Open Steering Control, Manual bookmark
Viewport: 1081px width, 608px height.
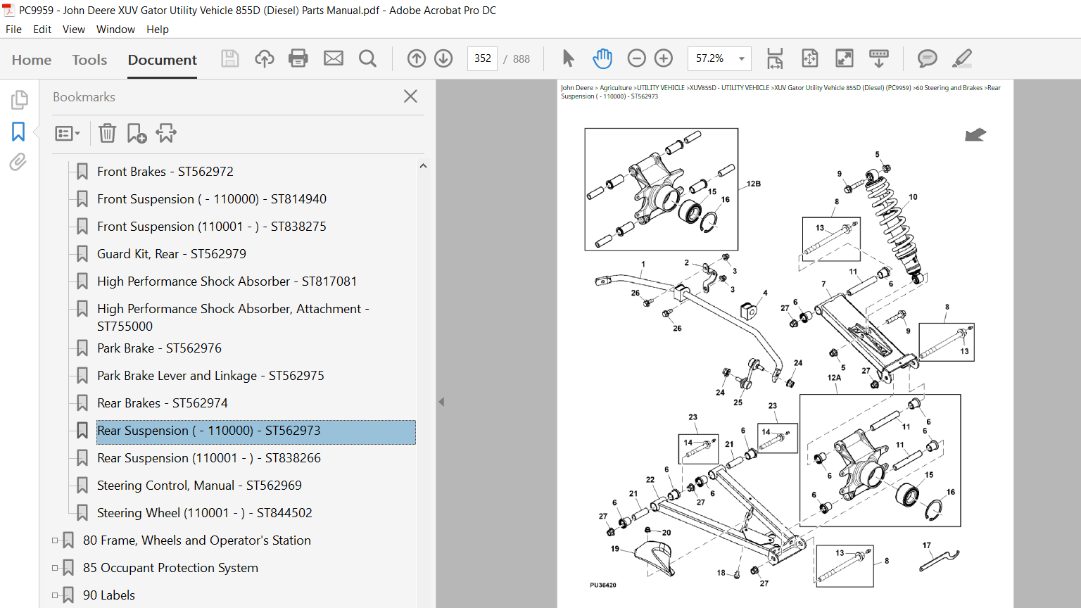point(199,486)
